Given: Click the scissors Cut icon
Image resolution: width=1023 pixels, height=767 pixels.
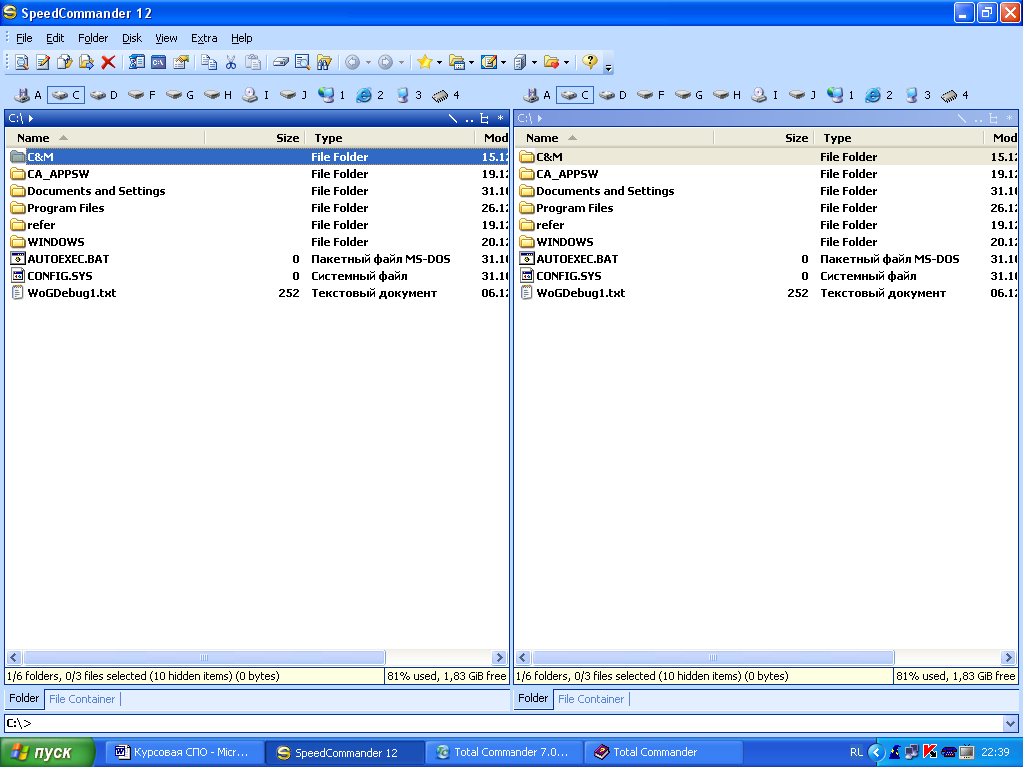Looking at the screenshot, I should 230,62.
